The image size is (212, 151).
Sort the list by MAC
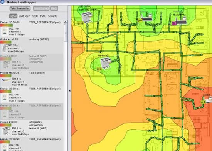click(x=43, y=16)
